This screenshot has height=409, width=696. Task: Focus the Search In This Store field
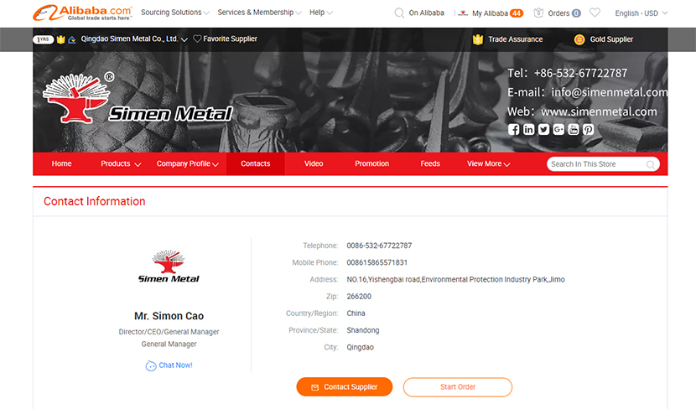coord(597,164)
